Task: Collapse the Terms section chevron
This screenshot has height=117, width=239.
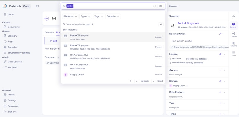Action: tap(224, 114)
